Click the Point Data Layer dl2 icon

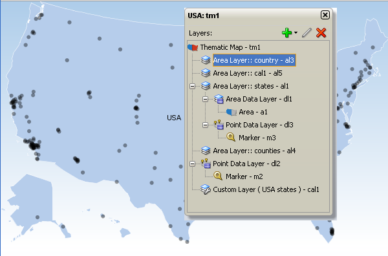pyautogui.click(x=206, y=164)
